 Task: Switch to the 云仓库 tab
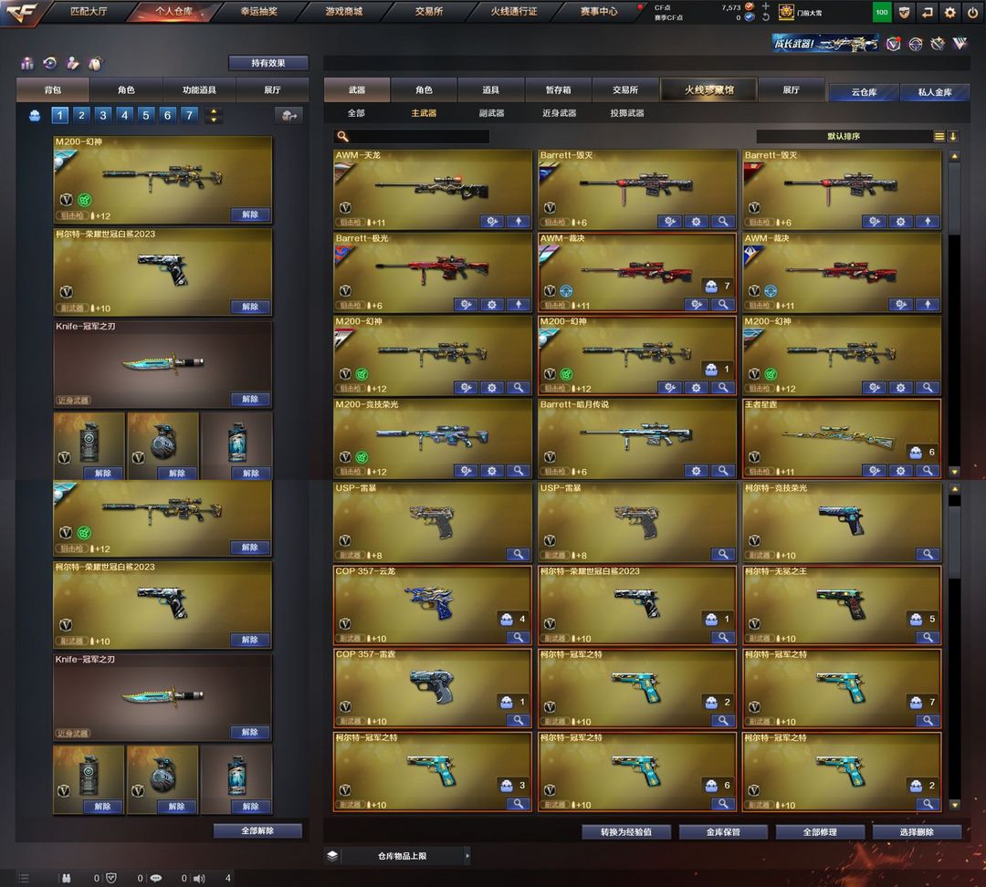[864, 92]
